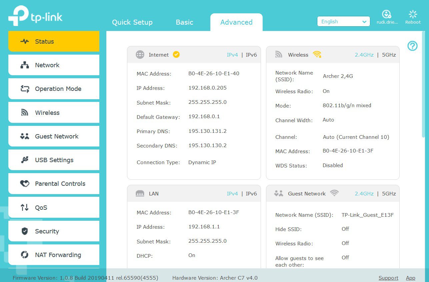Open the English language dropdown

click(x=344, y=22)
